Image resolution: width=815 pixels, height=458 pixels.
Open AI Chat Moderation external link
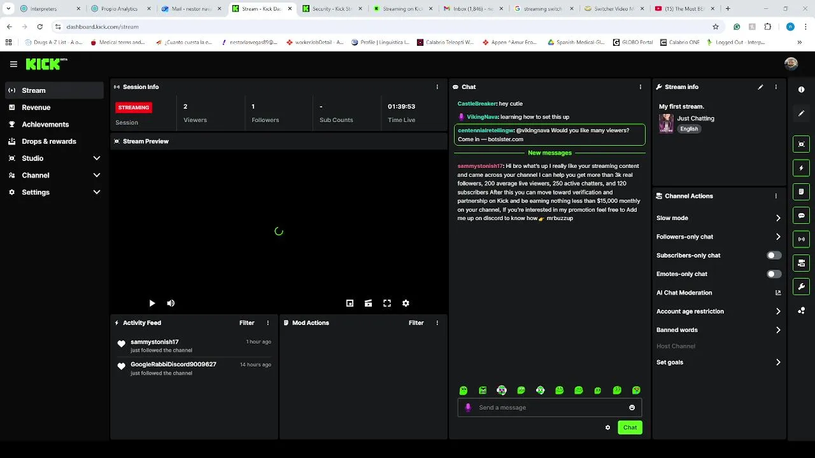pos(777,293)
